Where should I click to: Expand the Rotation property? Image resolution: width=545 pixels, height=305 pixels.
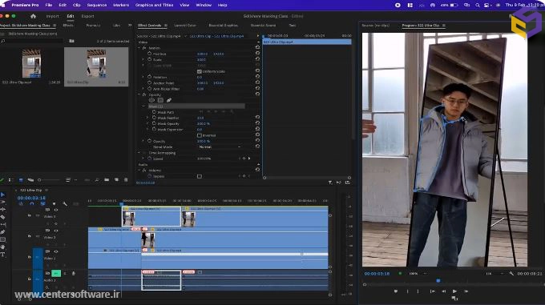(x=143, y=77)
